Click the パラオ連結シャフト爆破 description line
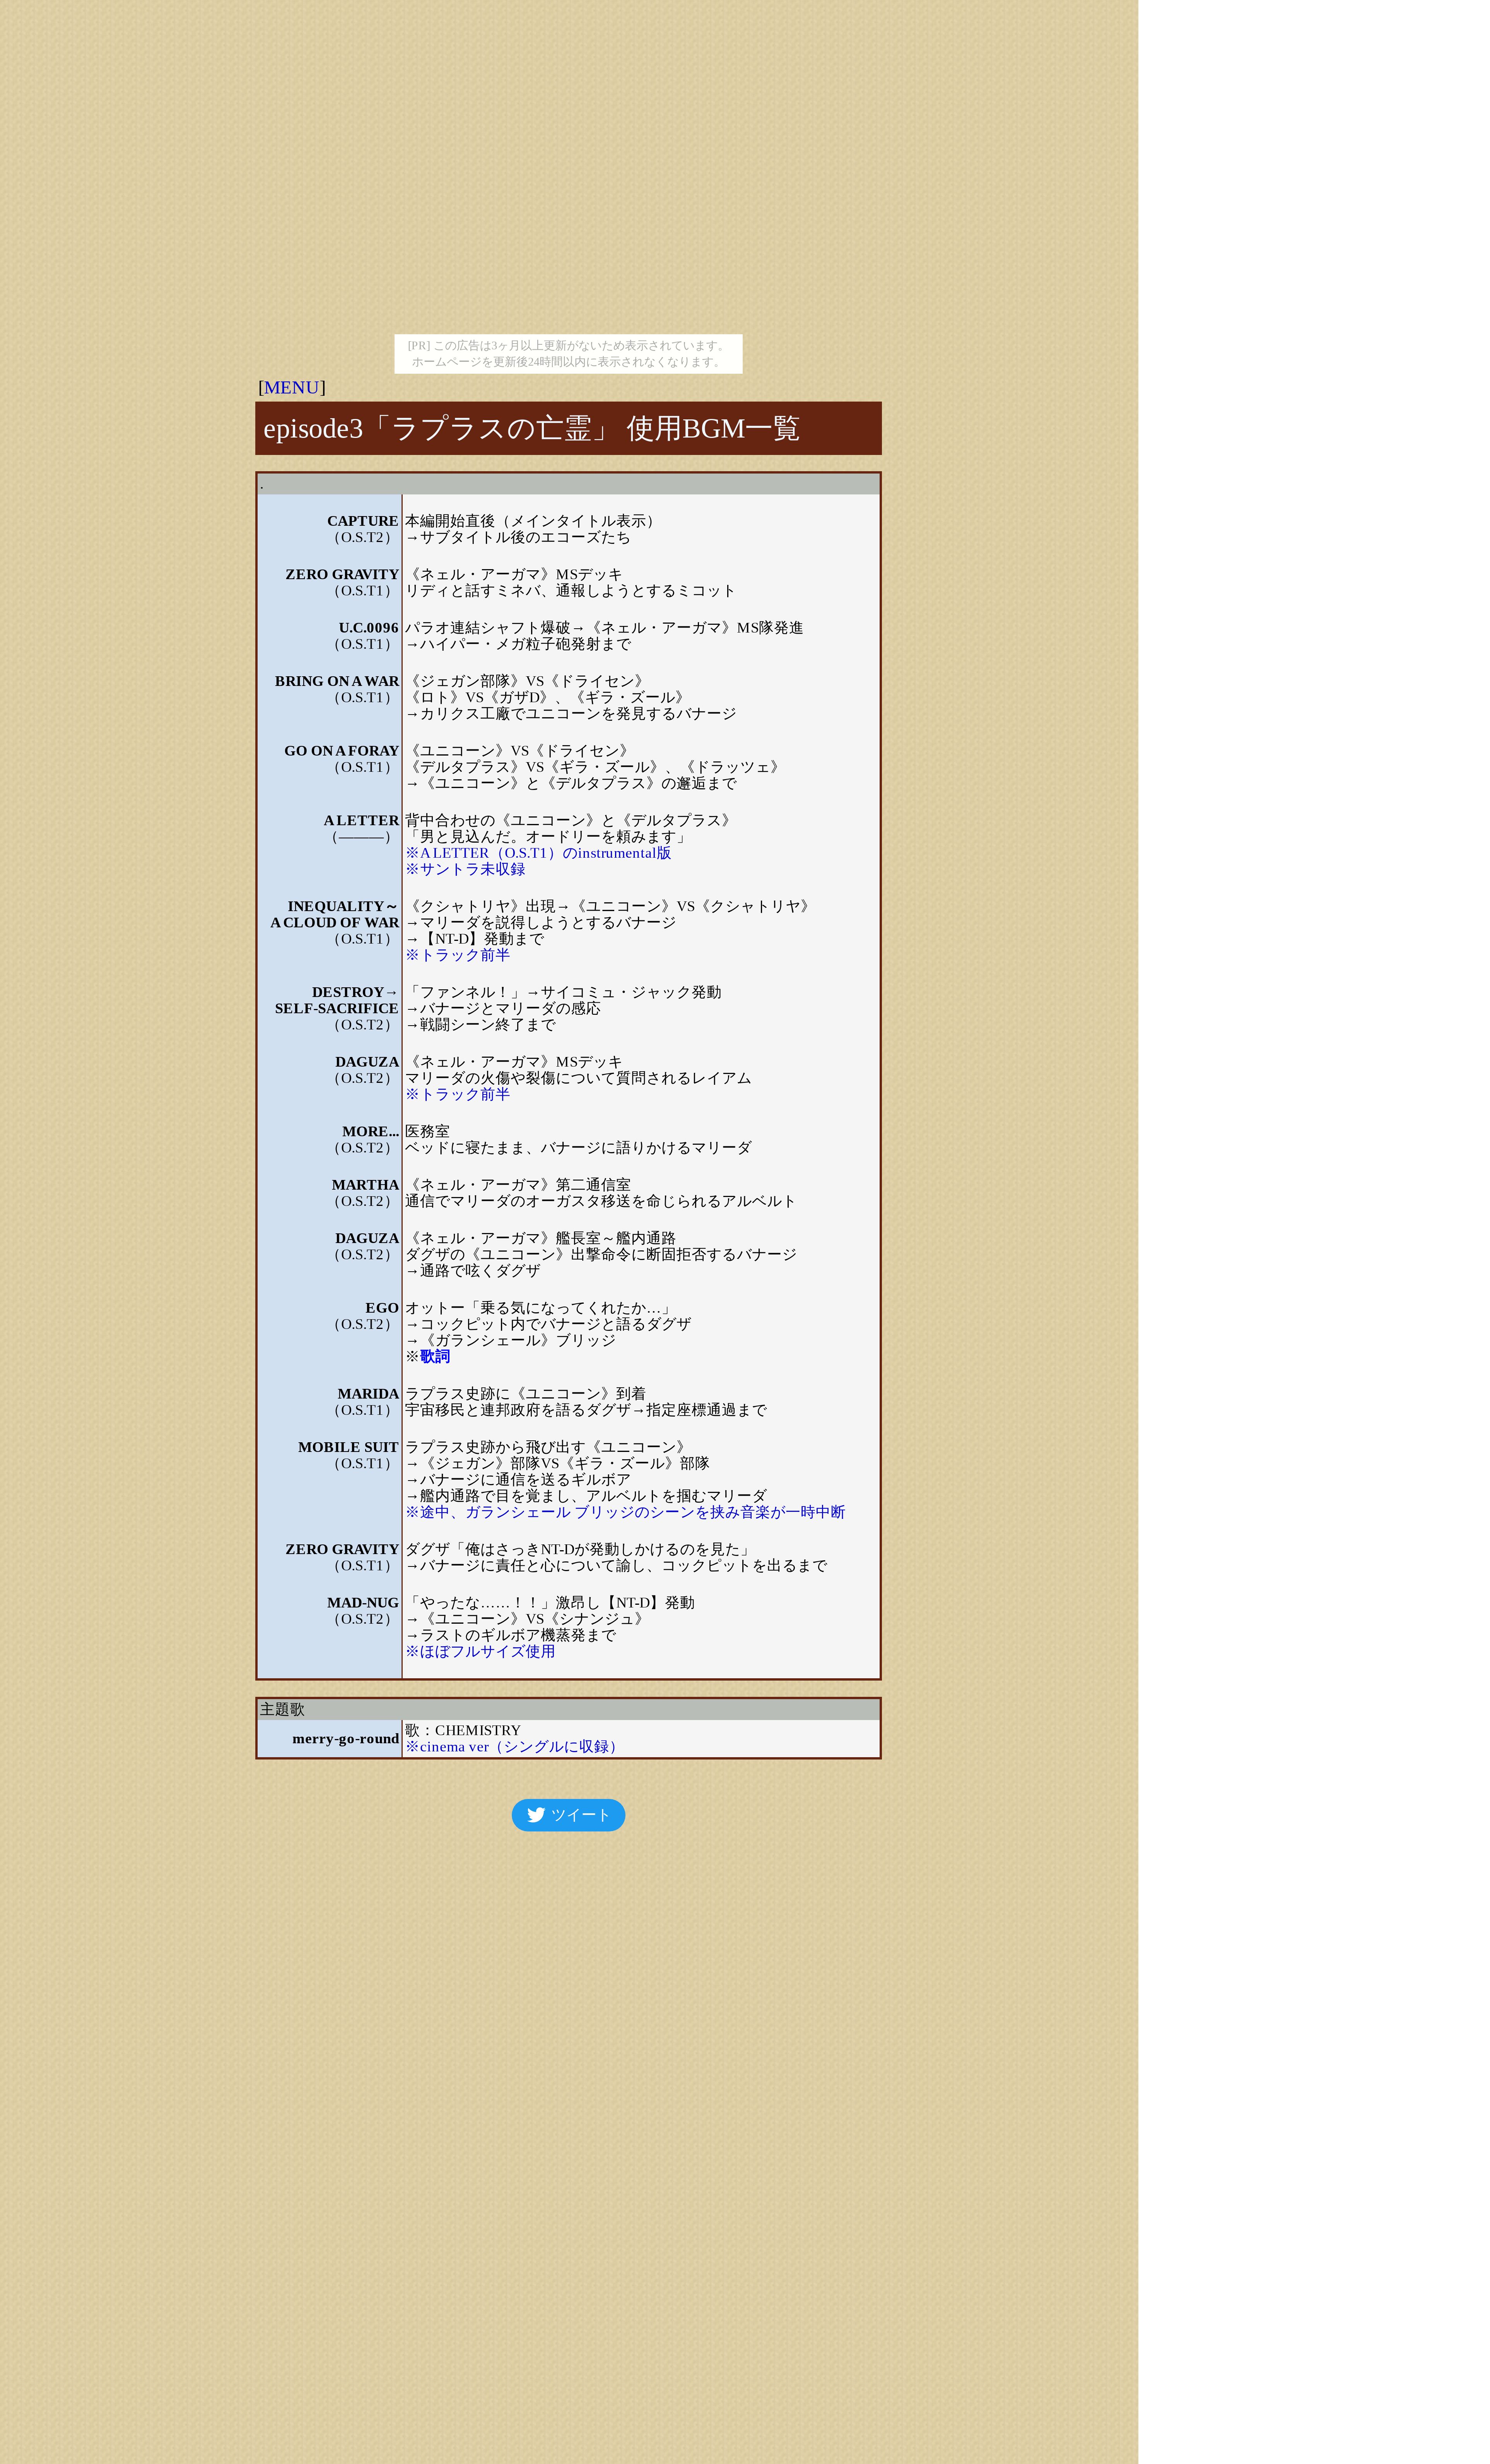 [604, 628]
